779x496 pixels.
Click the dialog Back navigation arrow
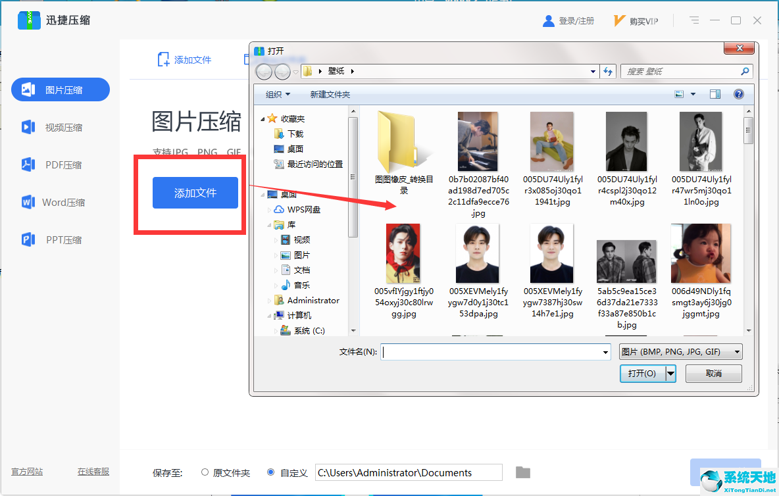pos(264,72)
